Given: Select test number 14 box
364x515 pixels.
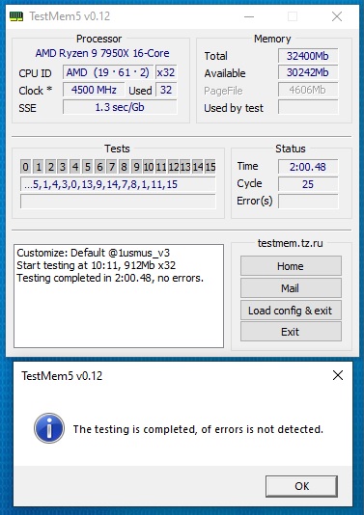Looking at the screenshot, I should 198,167.
